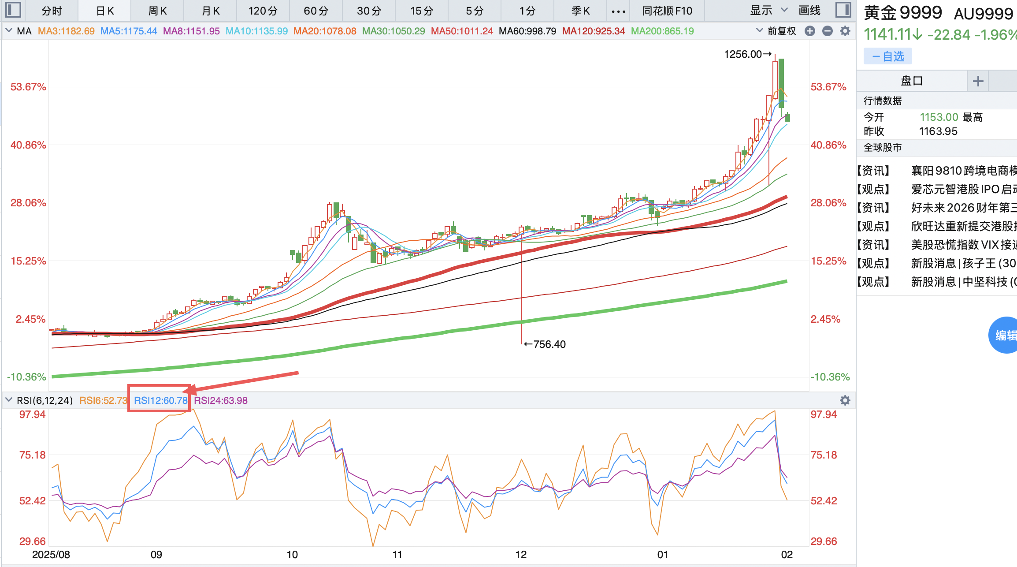Select the 60分 period tab
The image size is (1017, 567).
point(316,11)
